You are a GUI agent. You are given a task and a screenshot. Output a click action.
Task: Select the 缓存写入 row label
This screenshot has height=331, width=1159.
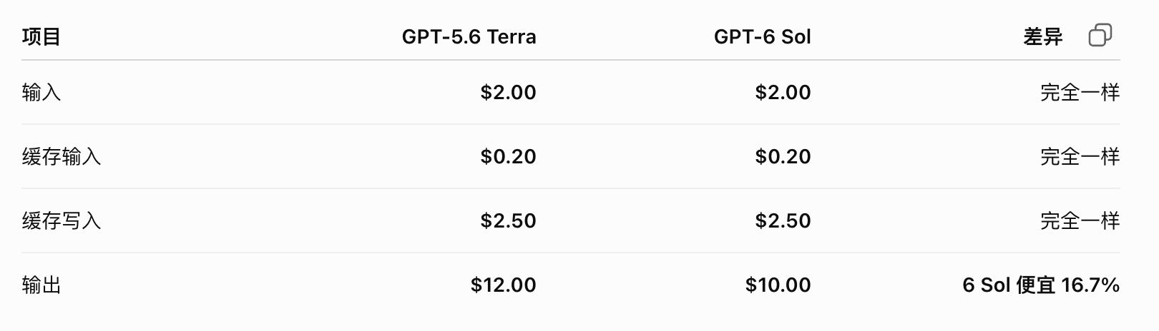tap(62, 221)
